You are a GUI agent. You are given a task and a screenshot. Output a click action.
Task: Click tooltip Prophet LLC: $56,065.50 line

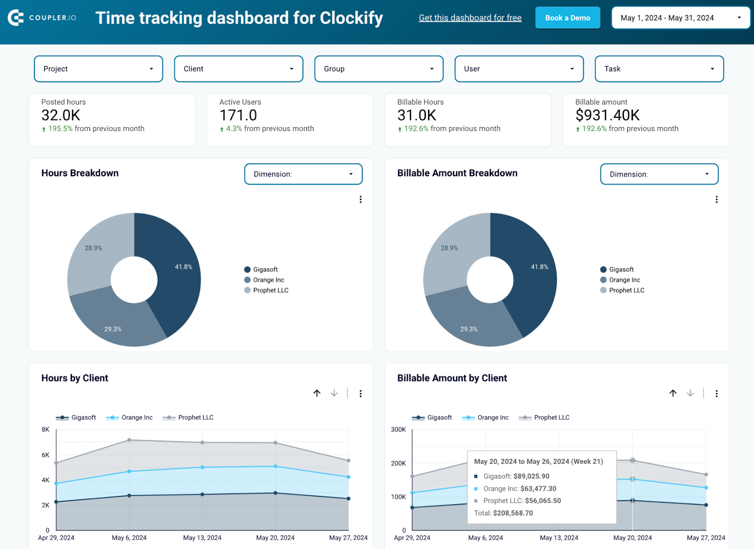(517, 501)
